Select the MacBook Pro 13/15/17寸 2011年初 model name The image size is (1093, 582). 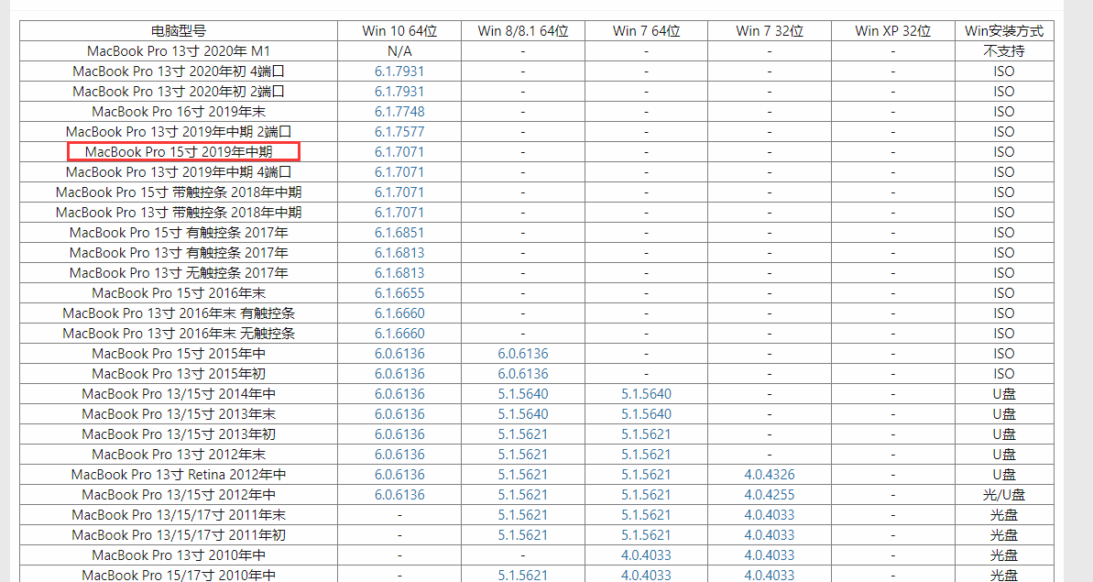coord(179,536)
